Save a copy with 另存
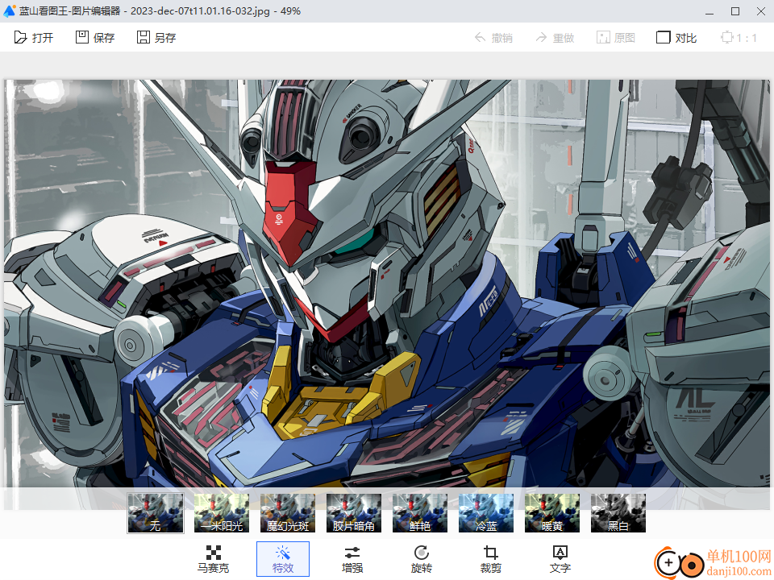This screenshot has height=580, width=774. (x=156, y=38)
